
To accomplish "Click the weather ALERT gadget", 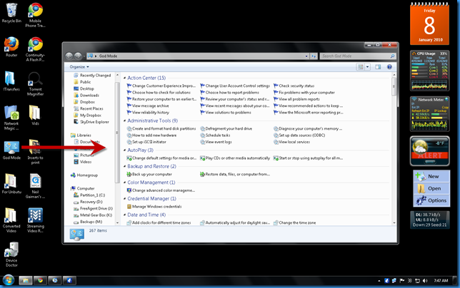I will point(429,151).
